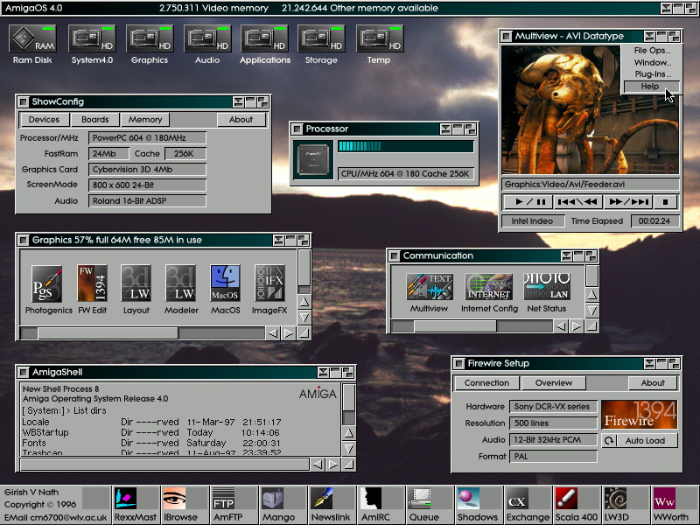The image size is (700, 525).
Task: Click the Graphics window horizontal scrollbar
Action: point(107,333)
